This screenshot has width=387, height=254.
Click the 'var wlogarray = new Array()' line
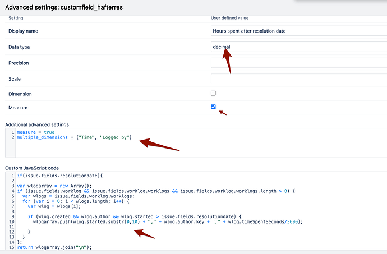54,186
